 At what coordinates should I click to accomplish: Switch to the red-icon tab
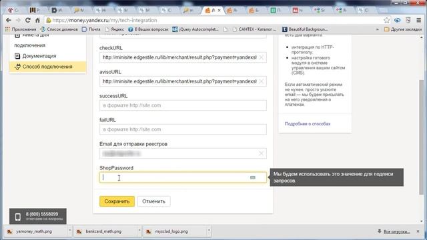point(298,11)
